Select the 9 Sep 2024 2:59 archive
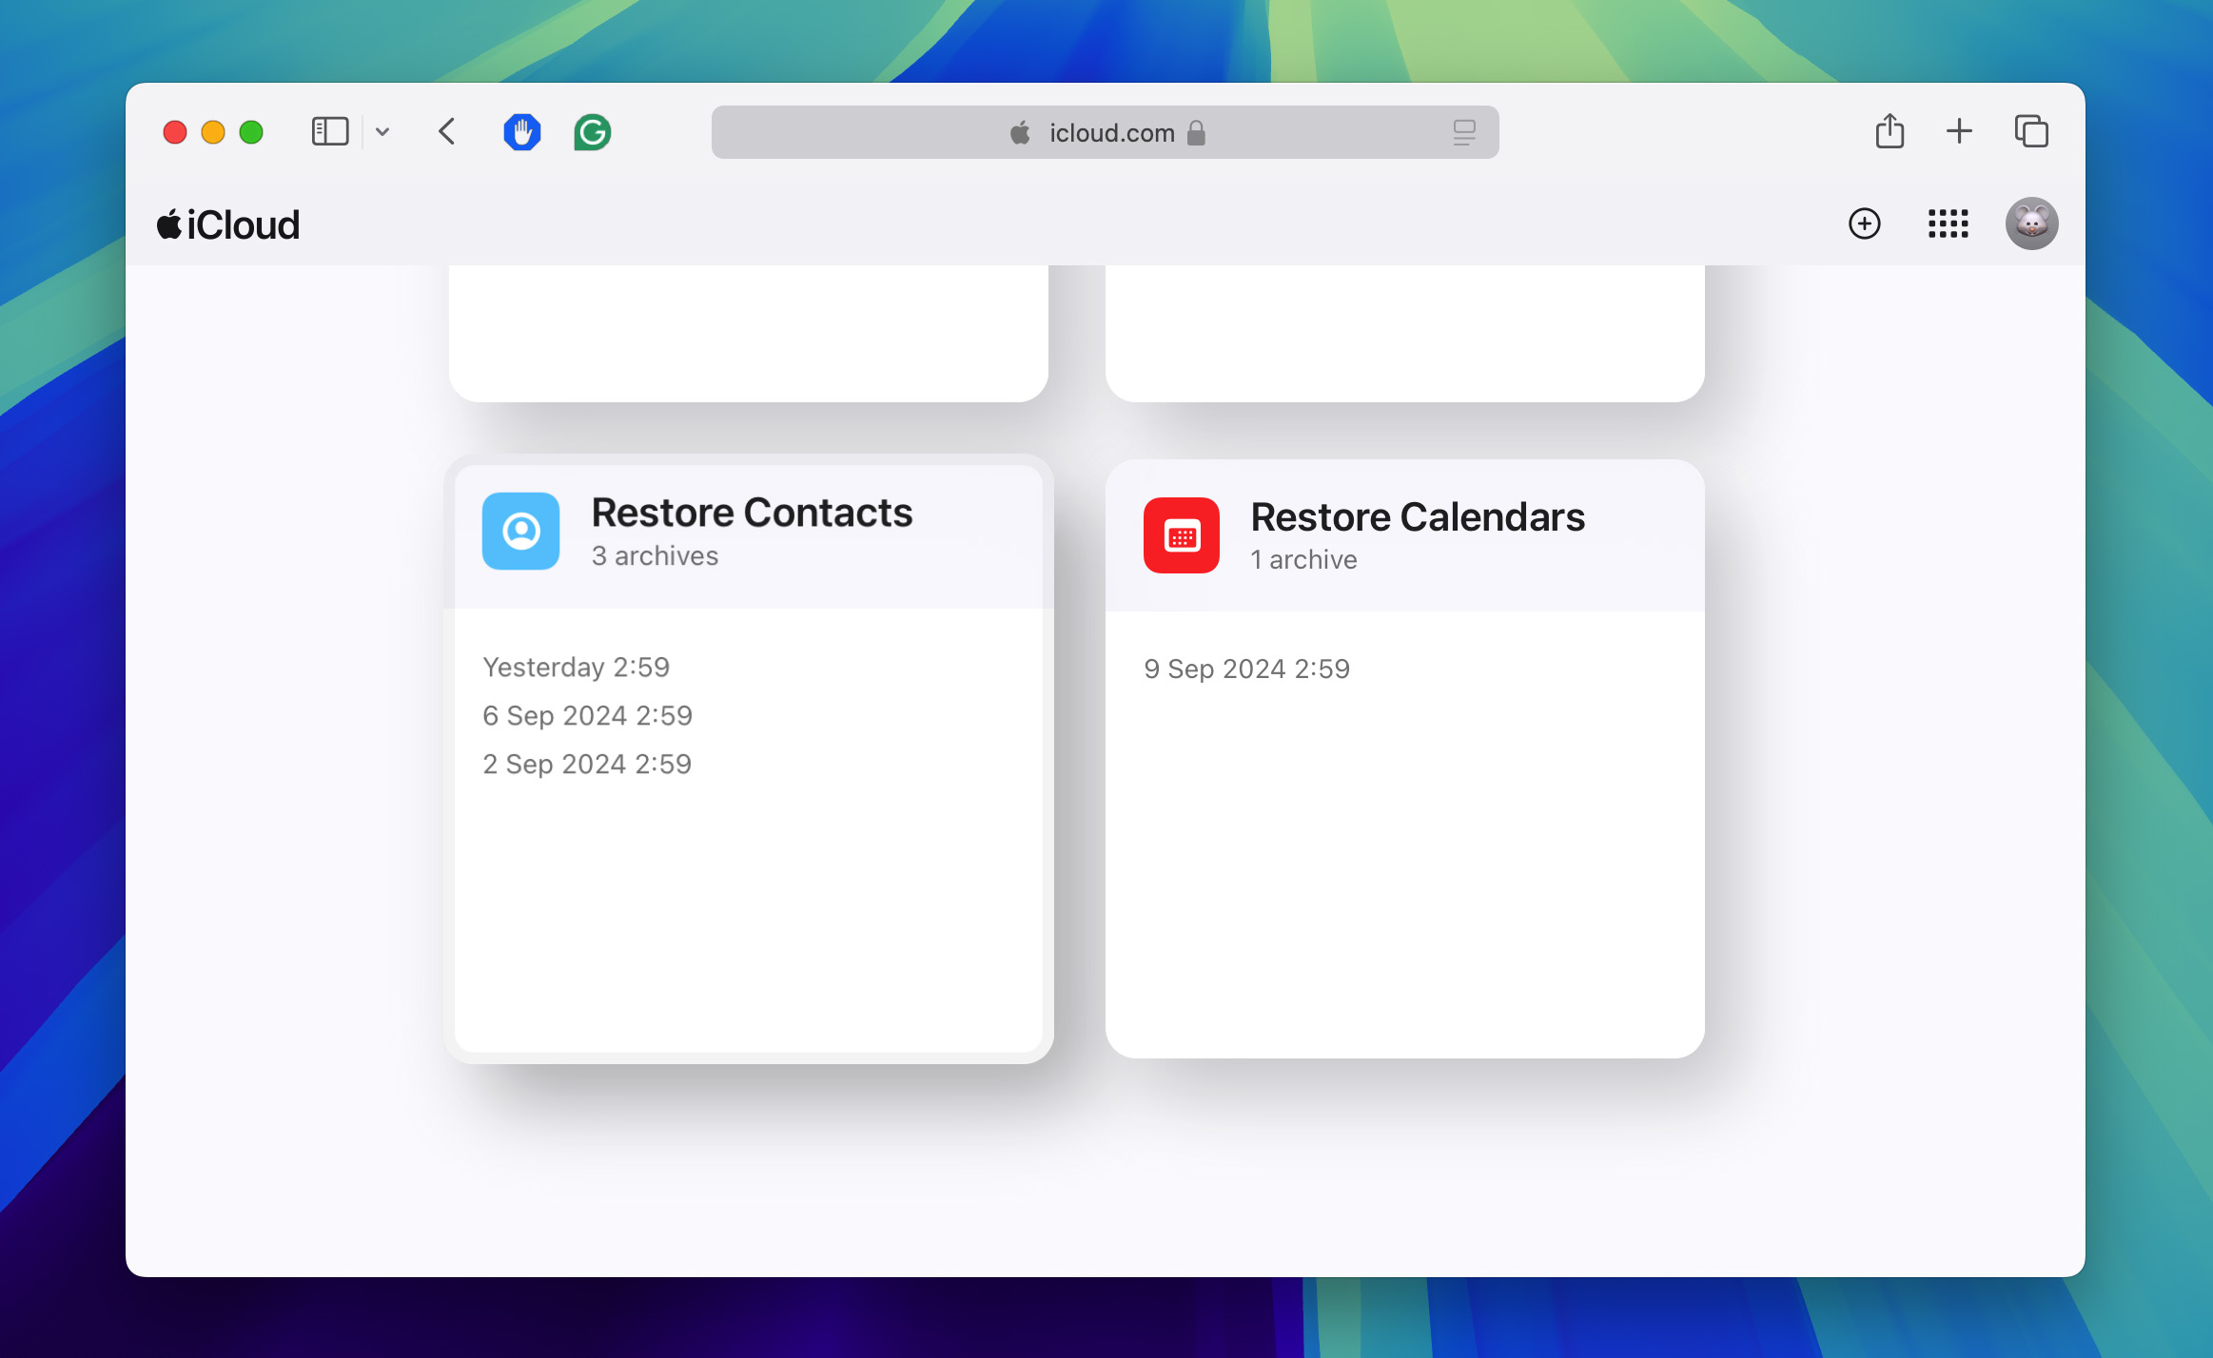Screen dimensions: 2213x1358 pos(1247,669)
